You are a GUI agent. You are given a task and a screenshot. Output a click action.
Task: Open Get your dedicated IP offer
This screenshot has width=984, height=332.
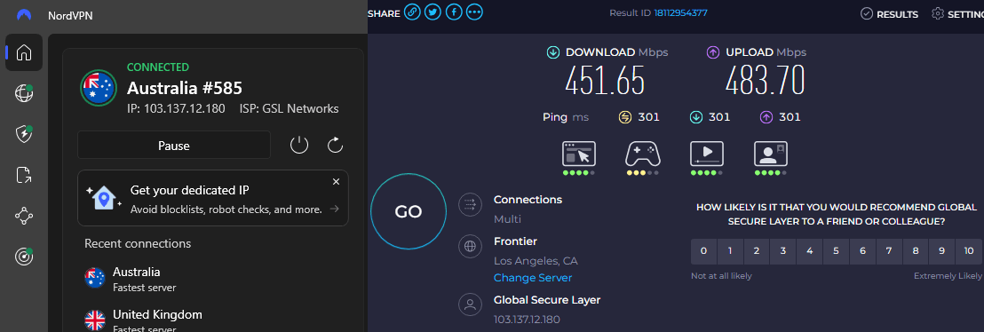[x=213, y=198]
